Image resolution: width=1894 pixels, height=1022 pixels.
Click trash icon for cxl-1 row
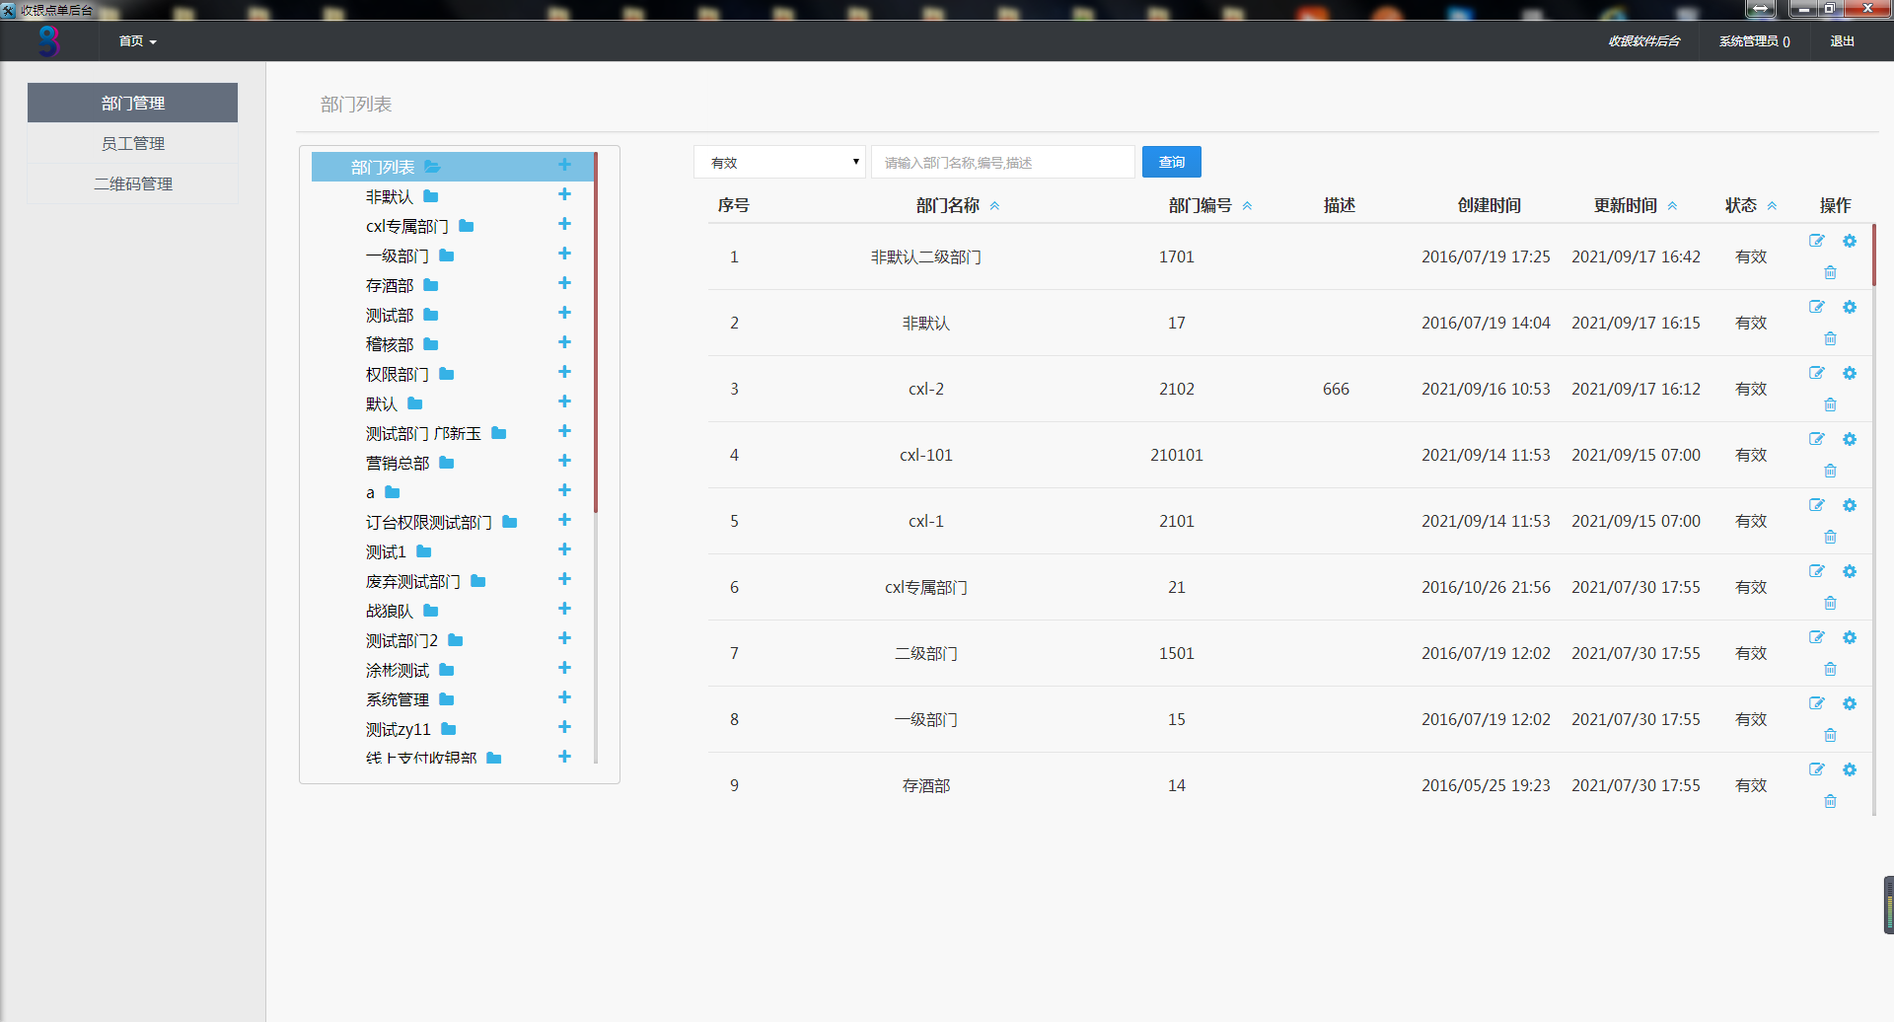(1830, 537)
